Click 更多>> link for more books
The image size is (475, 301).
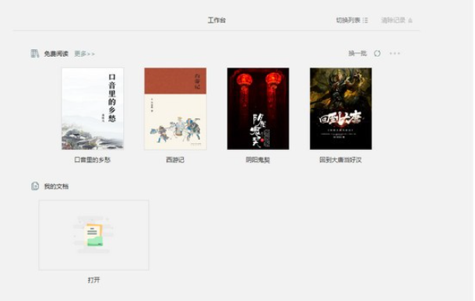85,54
